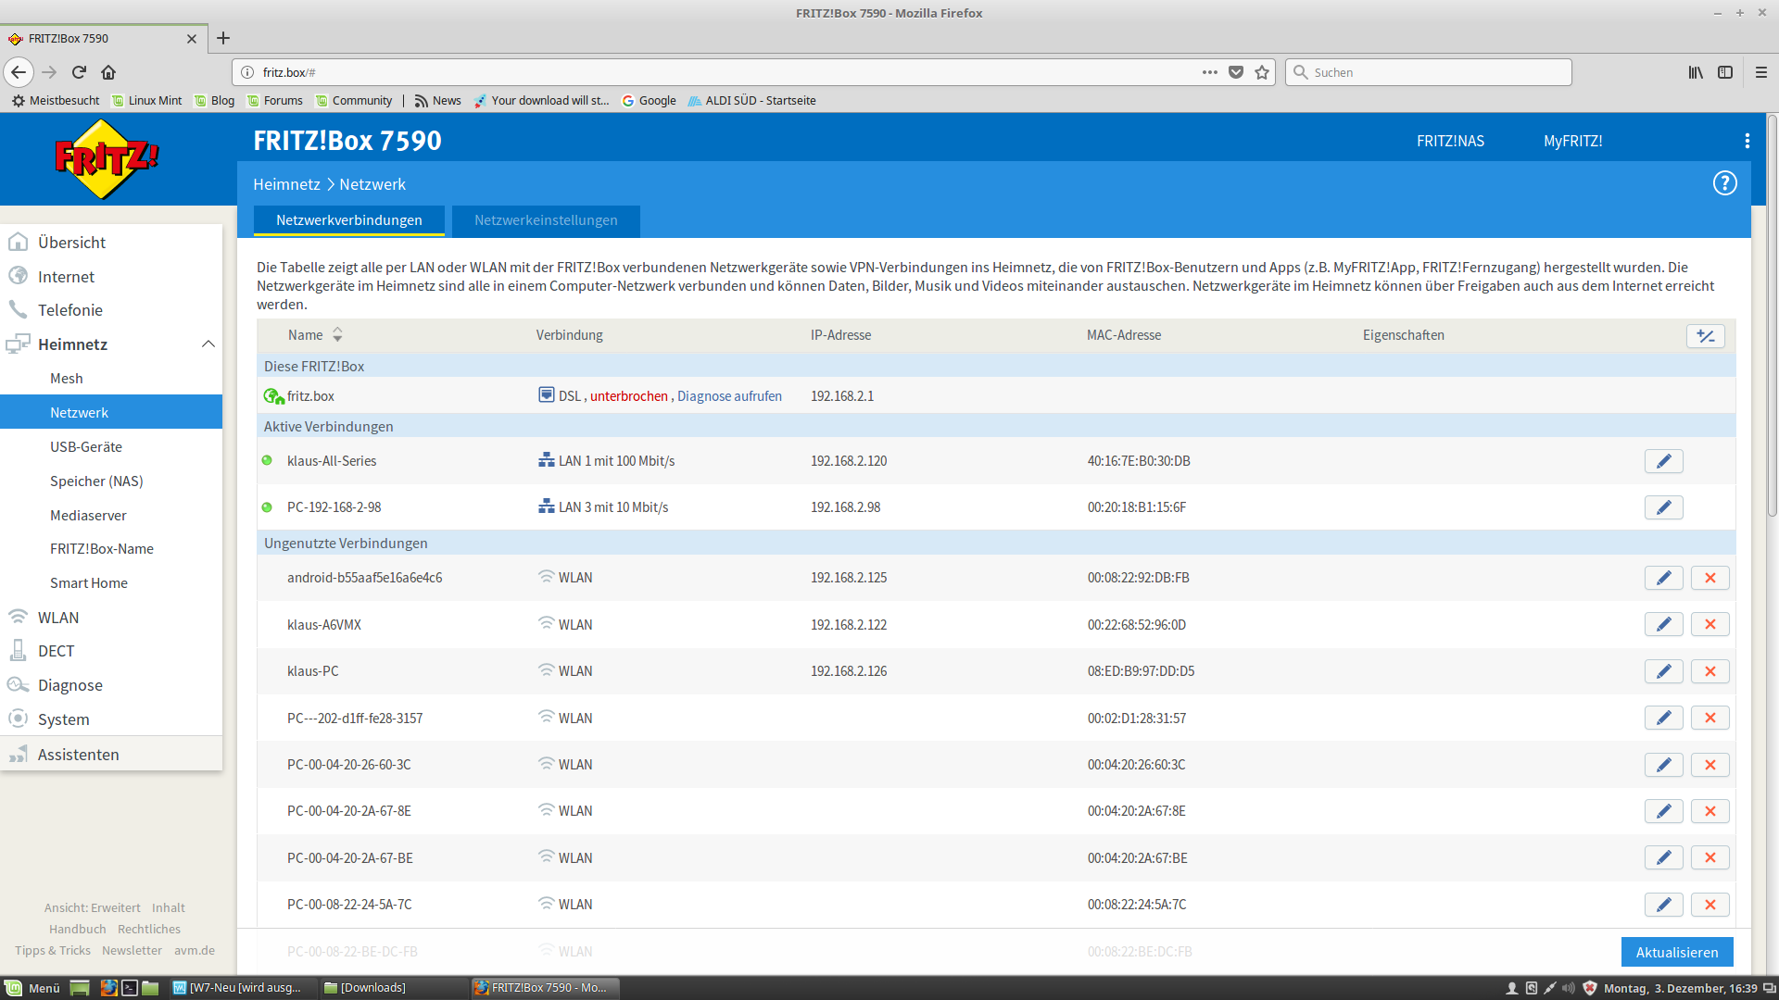
Task: Click the Diagnose aufrufen link
Action: coord(729,396)
